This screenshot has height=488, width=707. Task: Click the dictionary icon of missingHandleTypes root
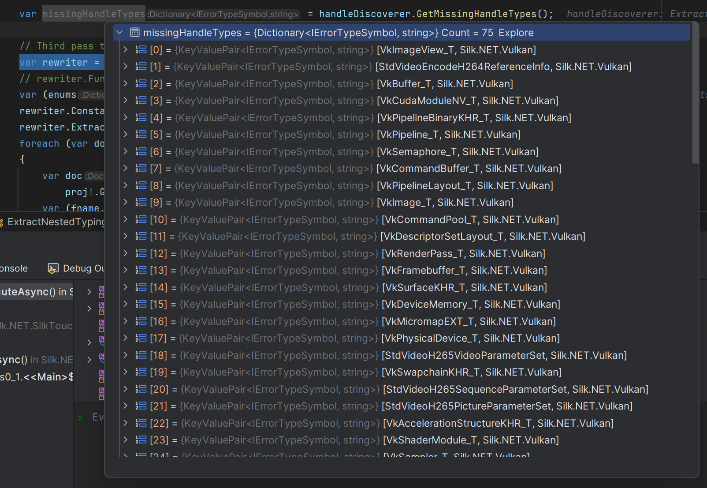(x=135, y=33)
